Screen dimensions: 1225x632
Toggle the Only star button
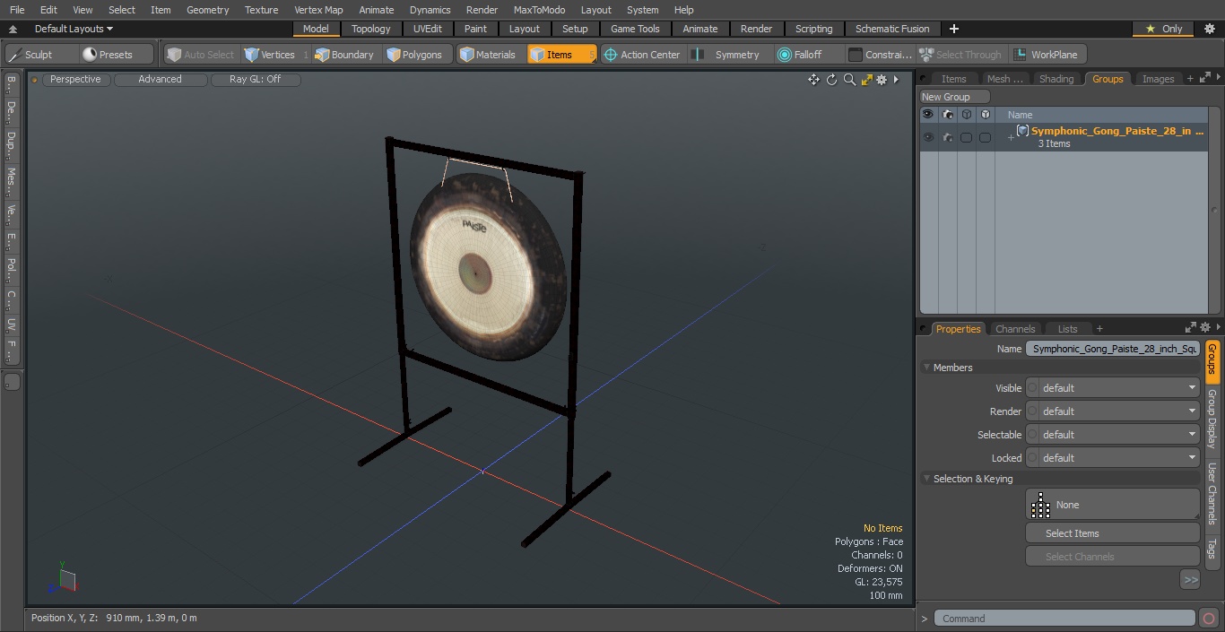pyautogui.click(x=1163, y=29)
